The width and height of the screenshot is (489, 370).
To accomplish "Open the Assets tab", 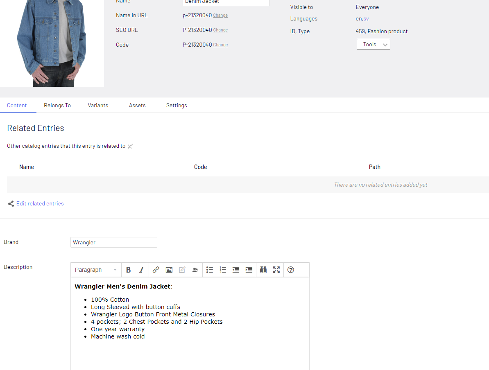I will [x=137, y=105].
